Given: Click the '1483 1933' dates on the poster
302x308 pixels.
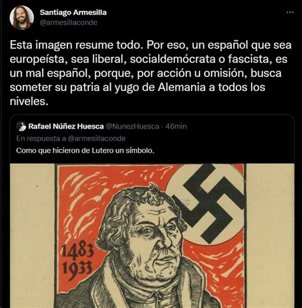Looking at the screenshot, I should pos(77,260).
